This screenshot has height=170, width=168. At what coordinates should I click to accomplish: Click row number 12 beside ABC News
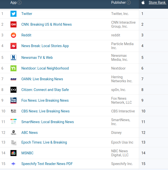pyautogui.click(x=3, y=133)
